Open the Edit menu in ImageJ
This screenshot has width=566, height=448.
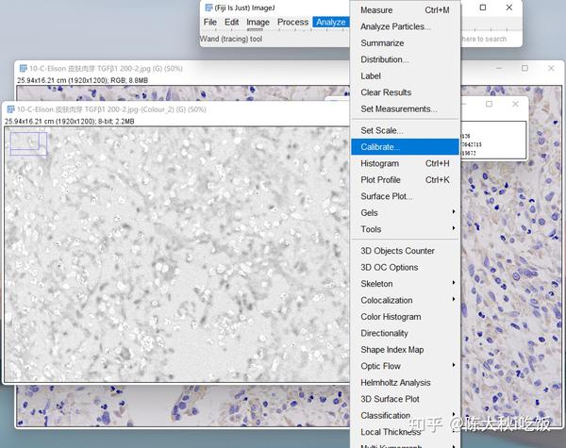coord(231,22)
